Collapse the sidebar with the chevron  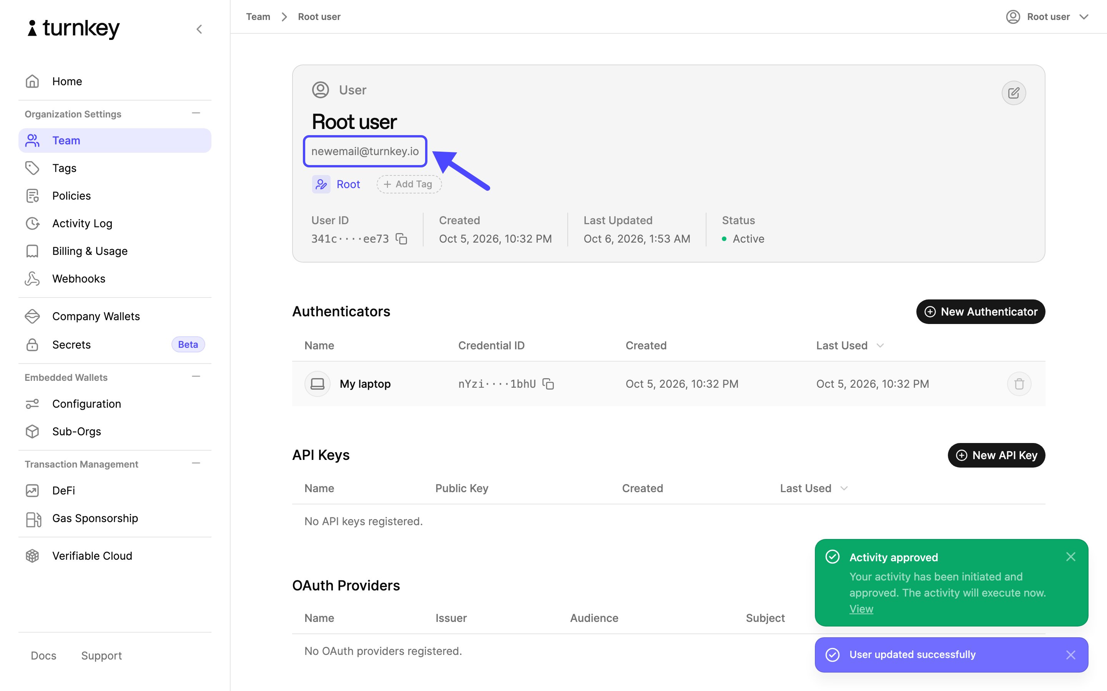199,29
